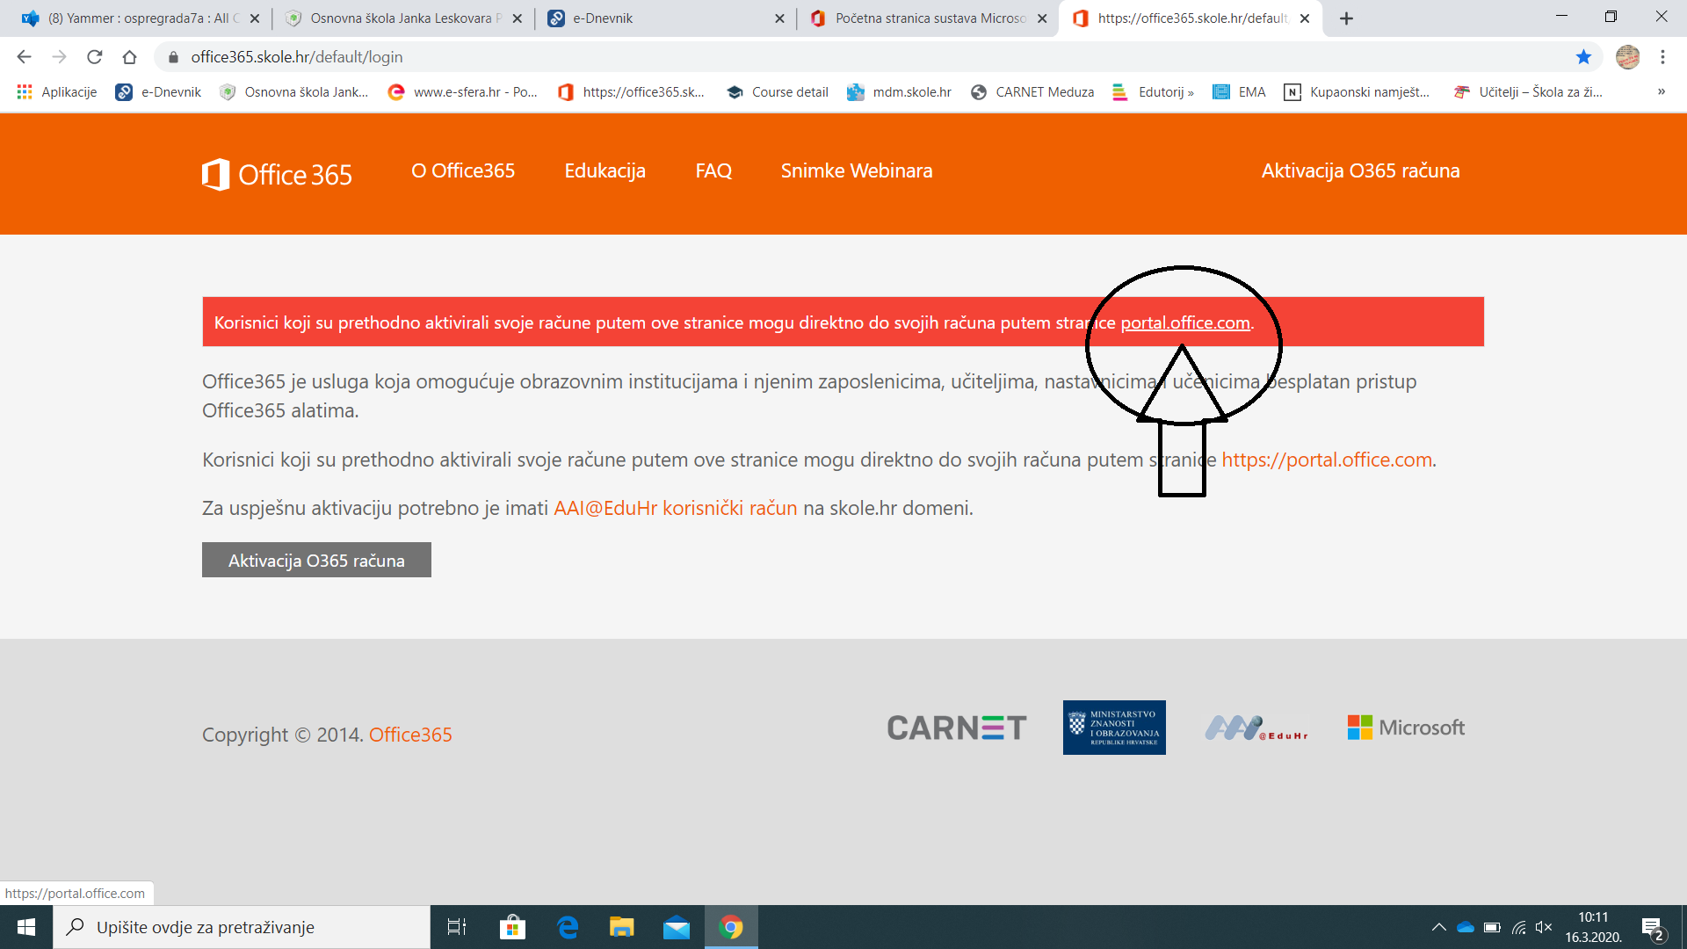Expand hidden bookmarks overflow chevron

tap(1661, 92)
